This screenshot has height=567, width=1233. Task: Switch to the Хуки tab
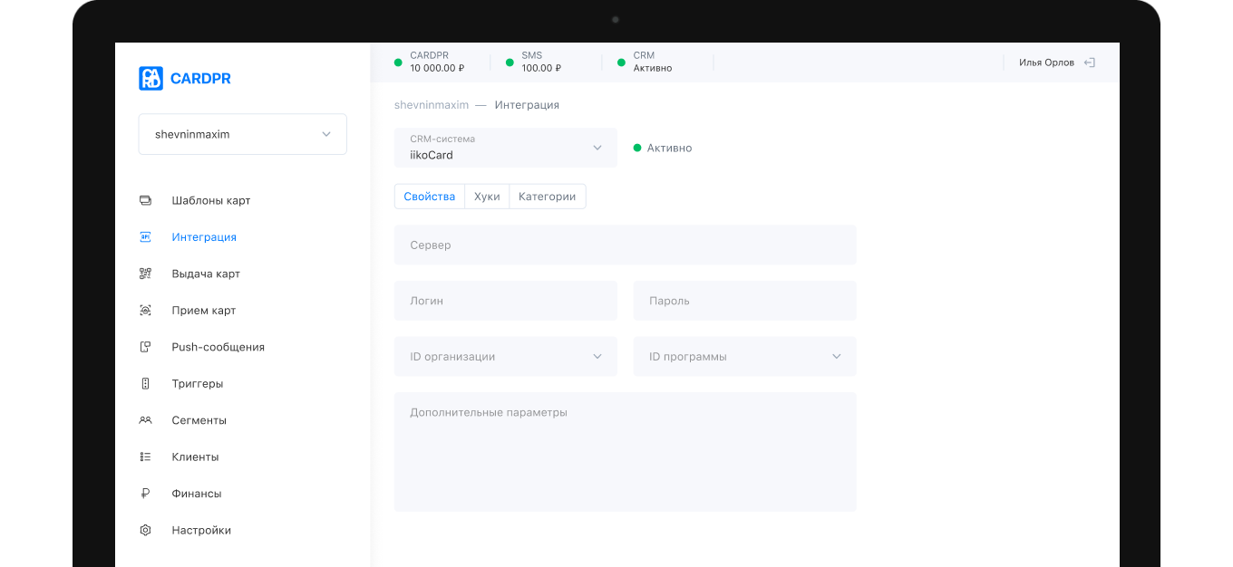487,197
